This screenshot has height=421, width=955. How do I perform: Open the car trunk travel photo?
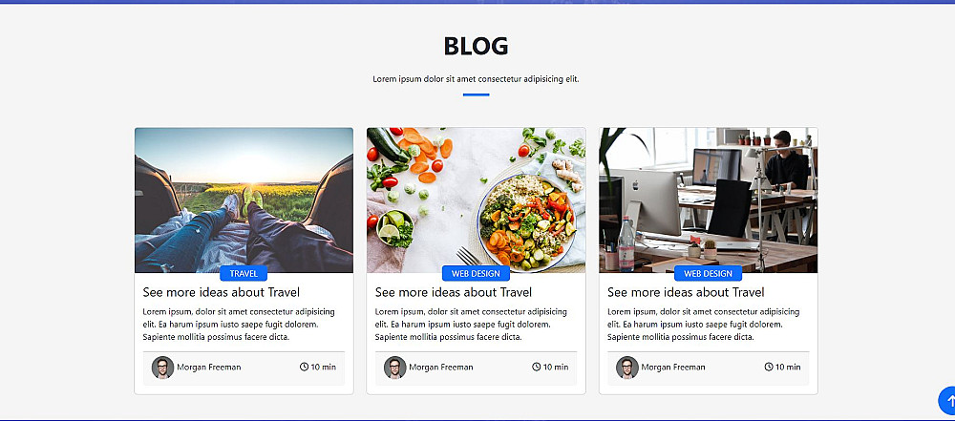click(244, 200)
